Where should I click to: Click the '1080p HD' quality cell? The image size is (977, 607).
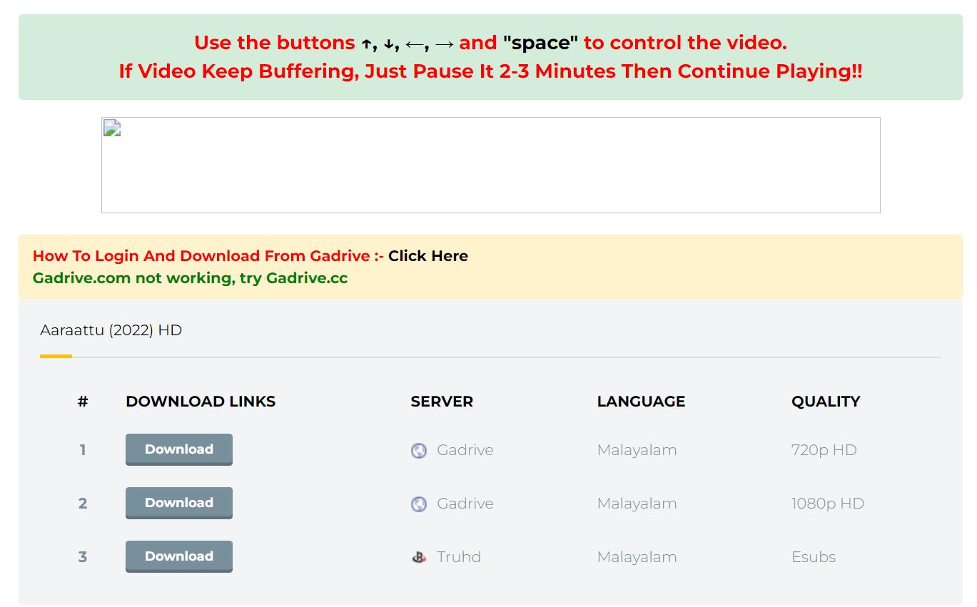tap(827, 504)
